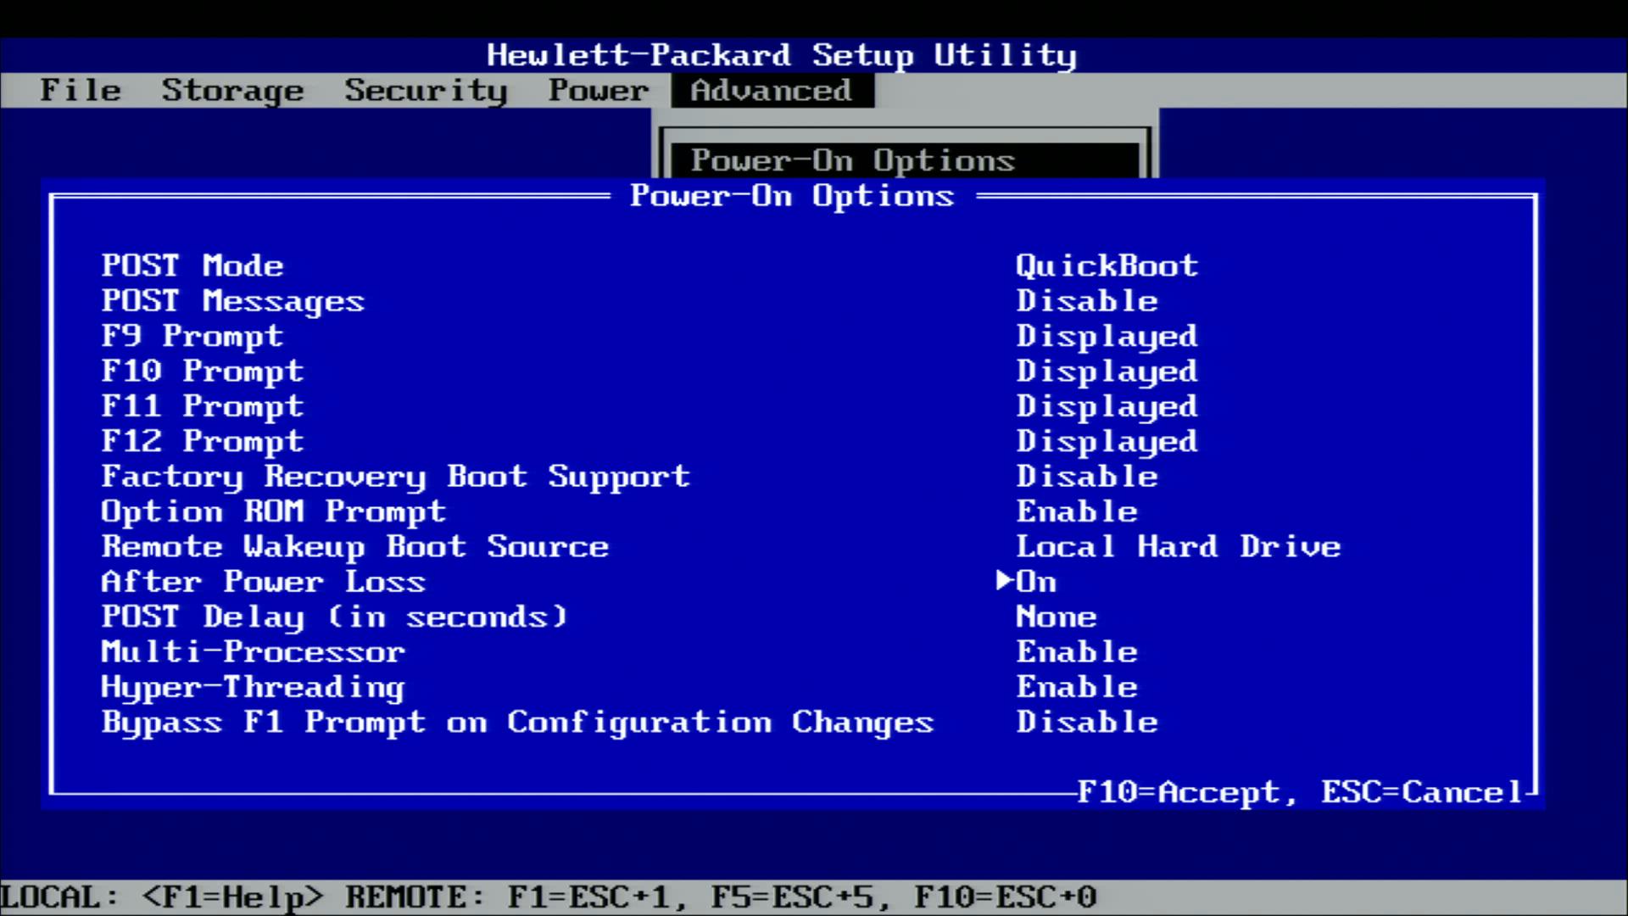
Task: Toggle Factory Recovery Boot Support
Action: tap(1085, 475)
